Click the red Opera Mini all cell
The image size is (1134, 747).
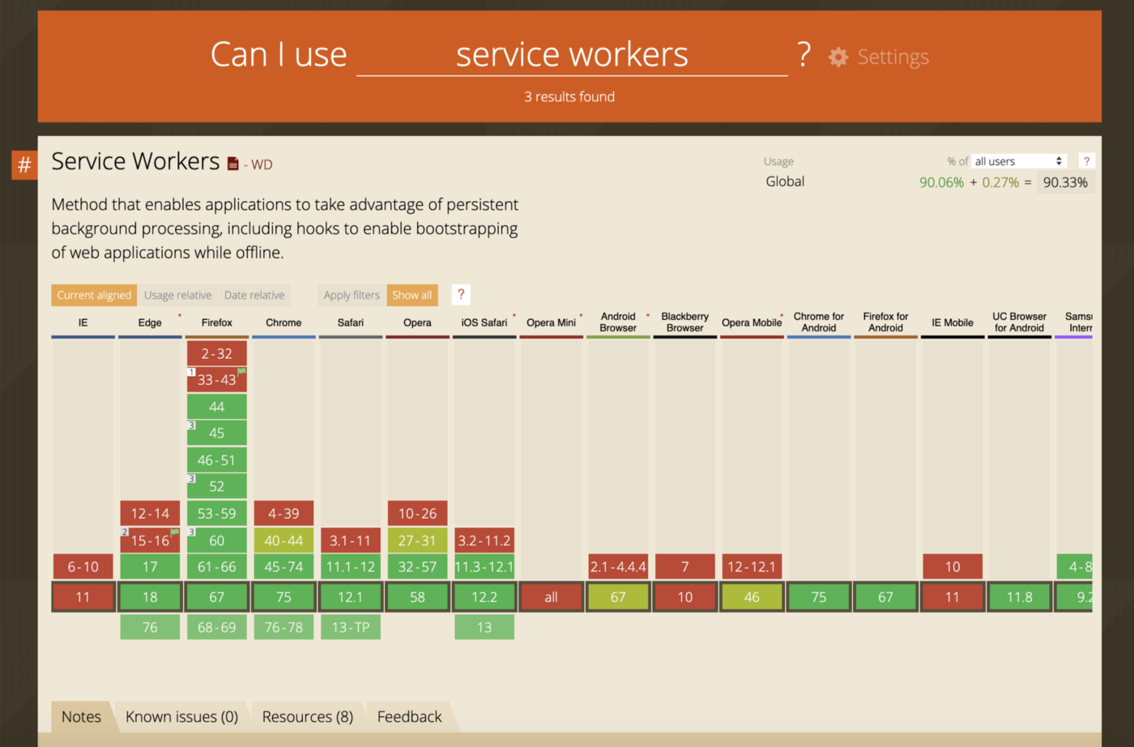[x=551, y=597]
